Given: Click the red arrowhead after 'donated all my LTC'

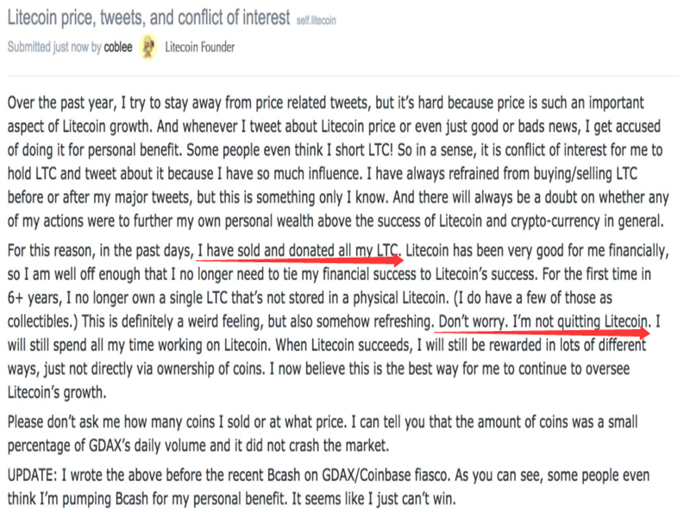Looking at the screenshot, I should click(x=398, y=260).
